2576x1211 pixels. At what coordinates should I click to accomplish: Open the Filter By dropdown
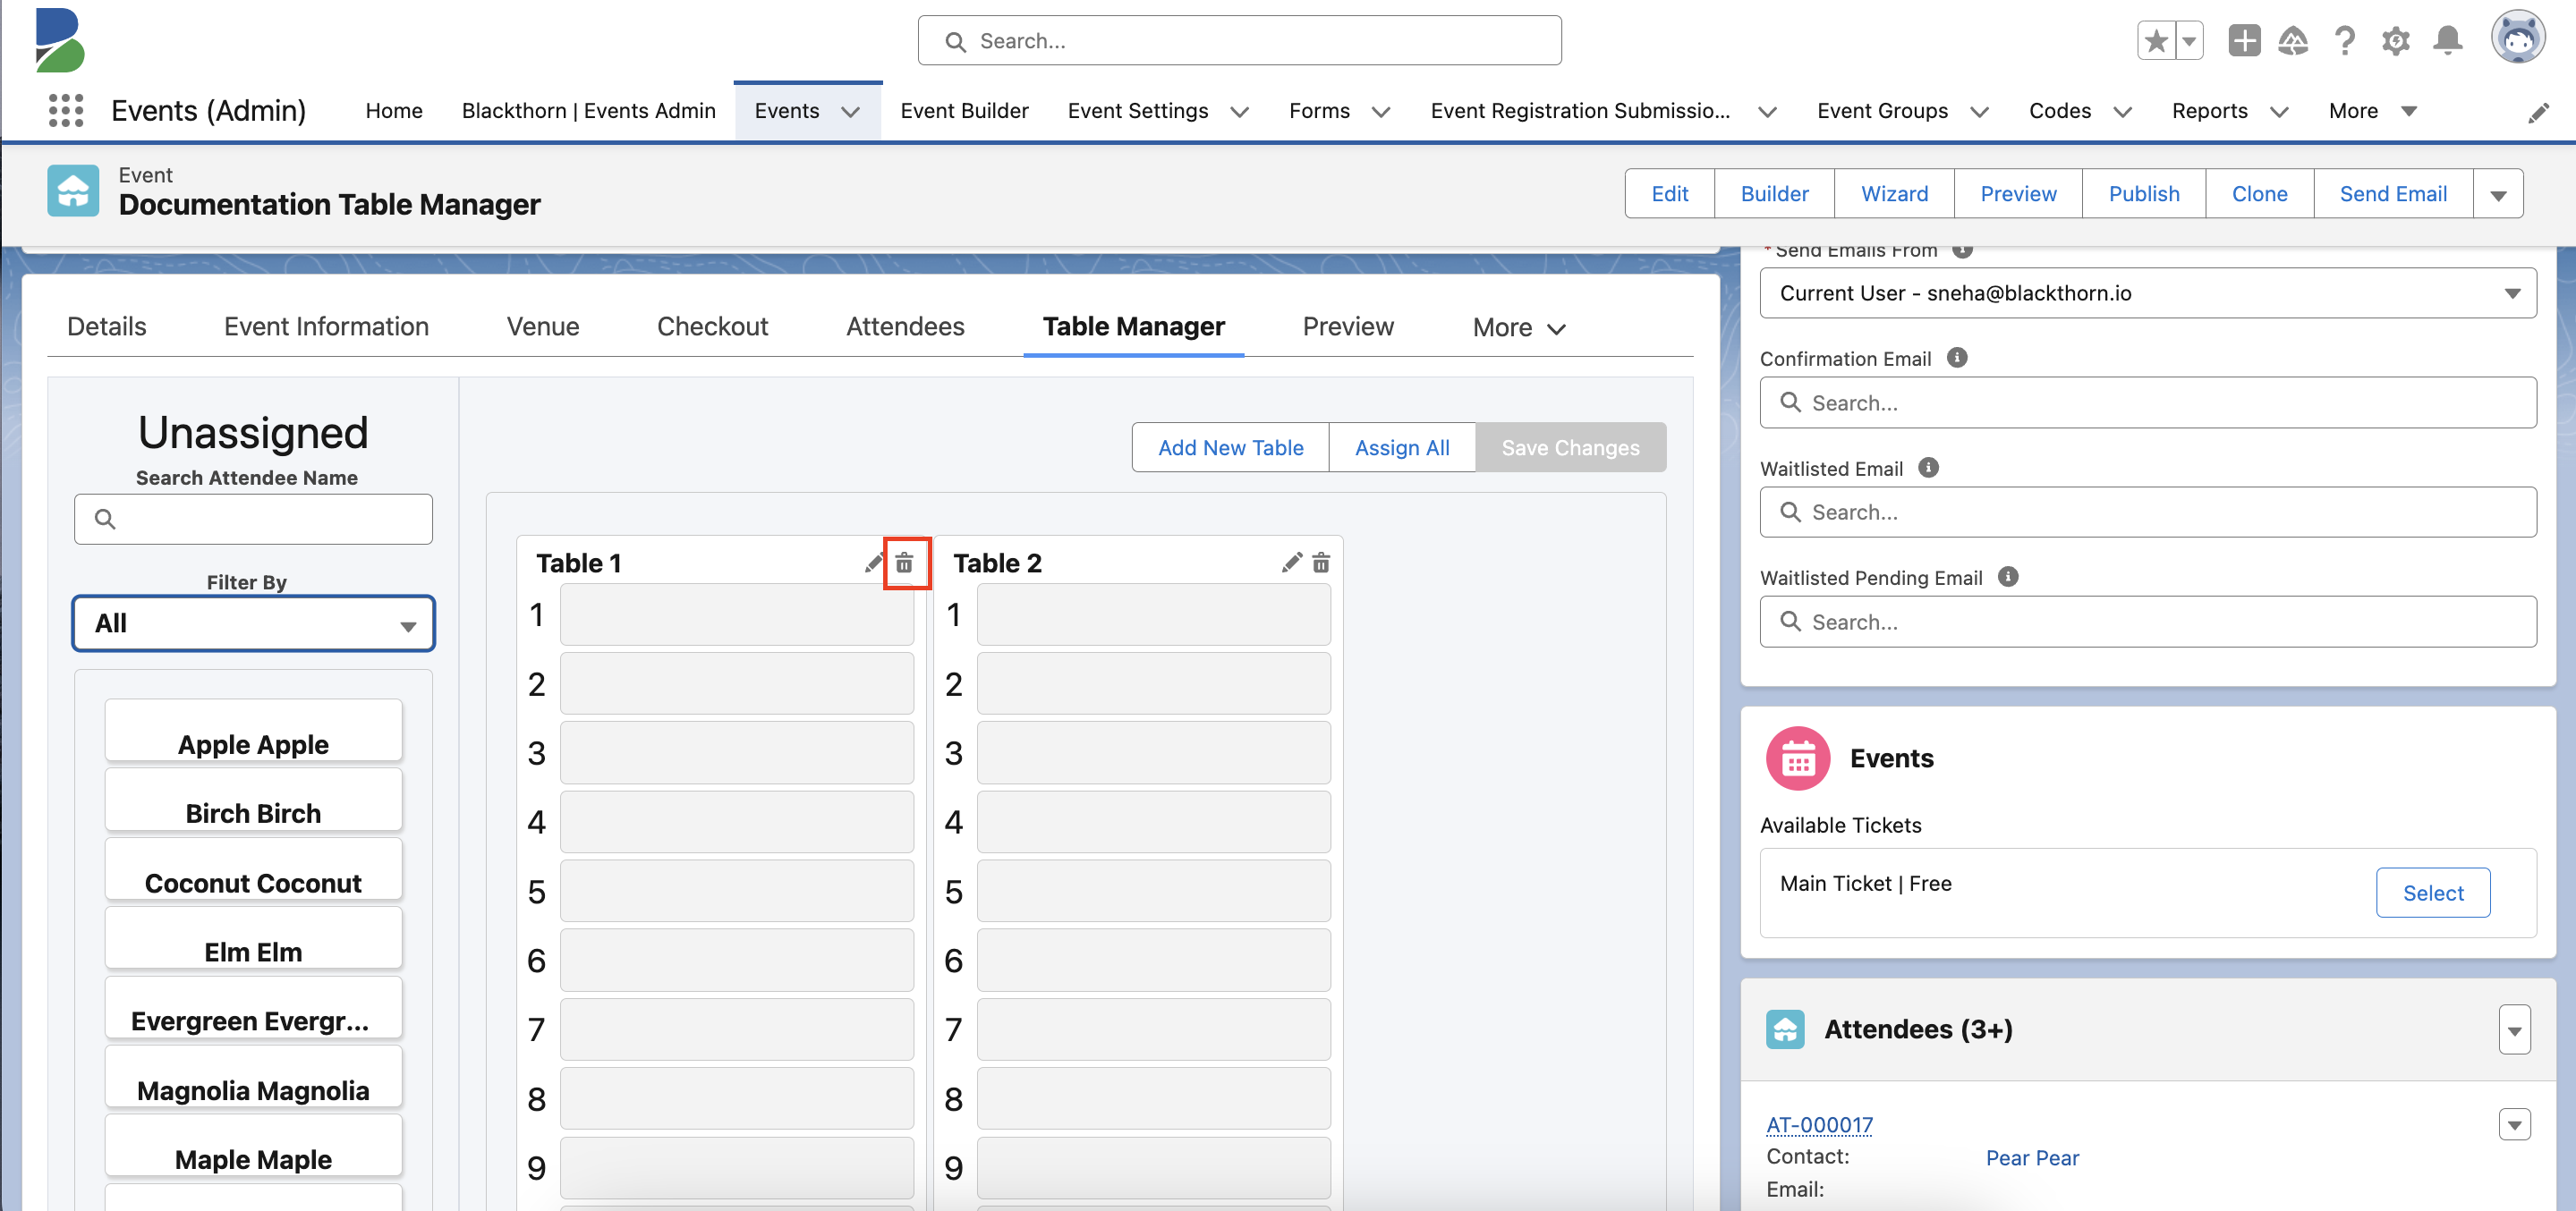[253, 621]
